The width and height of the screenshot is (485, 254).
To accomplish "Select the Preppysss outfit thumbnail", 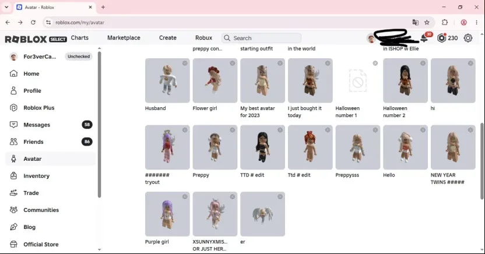I will (x=358, y=147).
